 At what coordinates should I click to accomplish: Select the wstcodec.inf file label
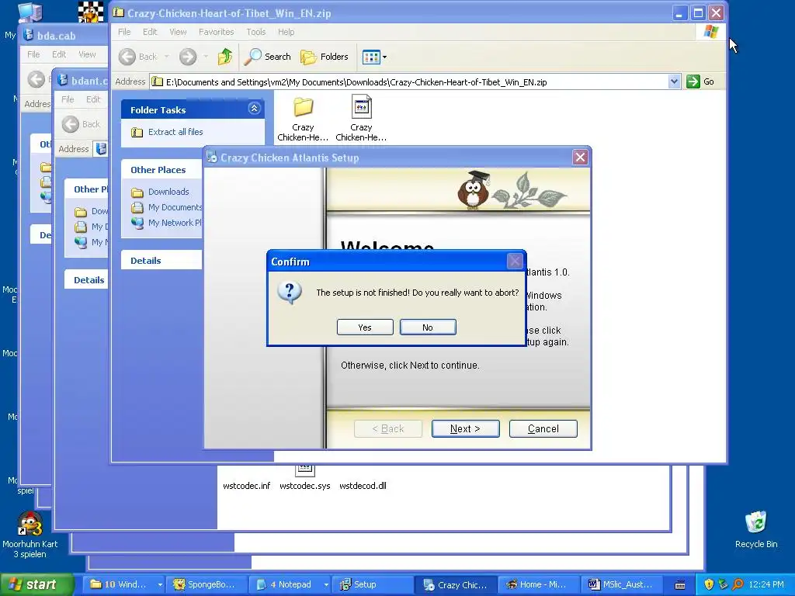coord(246,486)
